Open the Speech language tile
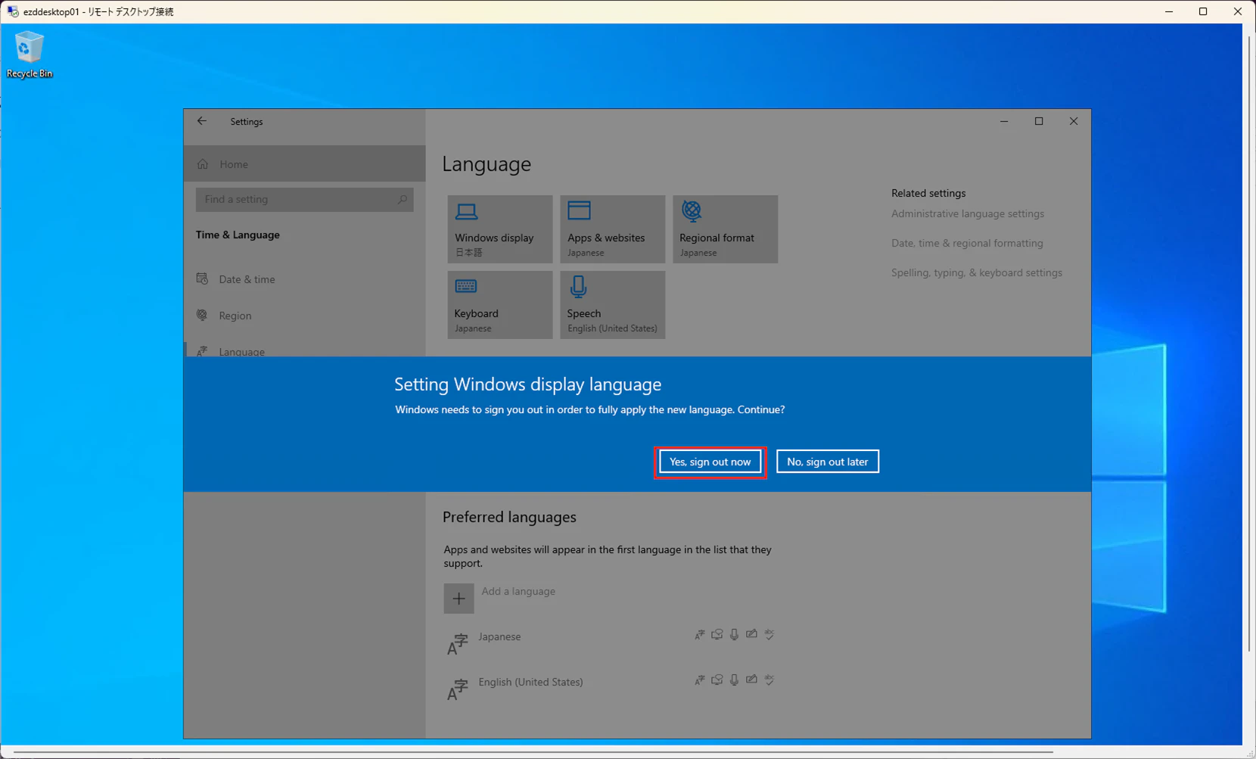Image resolution: width=1256 pixels, height=759 pixels. click(613, 305)
